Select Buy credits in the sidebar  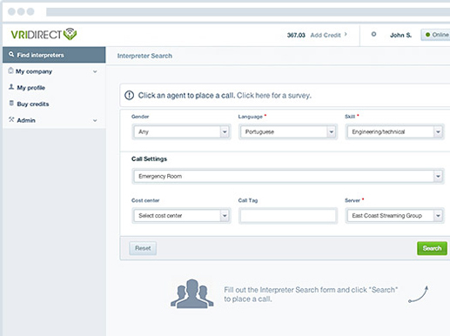(33, 104)
